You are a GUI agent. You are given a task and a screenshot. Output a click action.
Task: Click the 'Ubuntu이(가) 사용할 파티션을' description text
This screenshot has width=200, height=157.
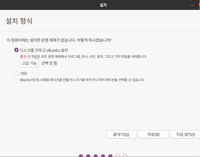click(x=41, y=80)
